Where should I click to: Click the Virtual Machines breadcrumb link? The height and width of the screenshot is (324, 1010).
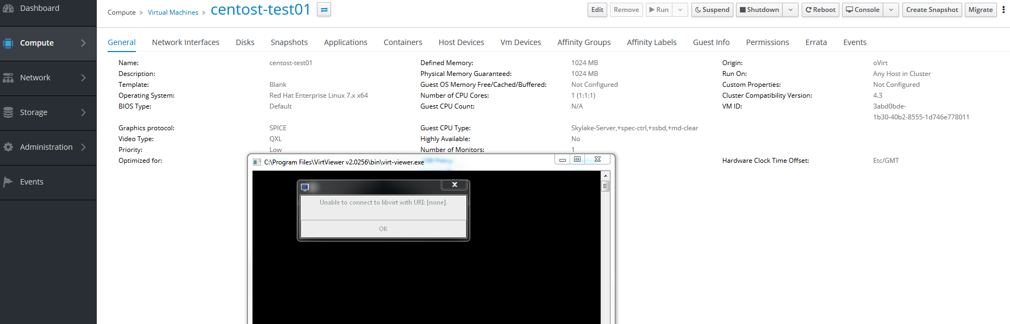click(x=173, y=12)
